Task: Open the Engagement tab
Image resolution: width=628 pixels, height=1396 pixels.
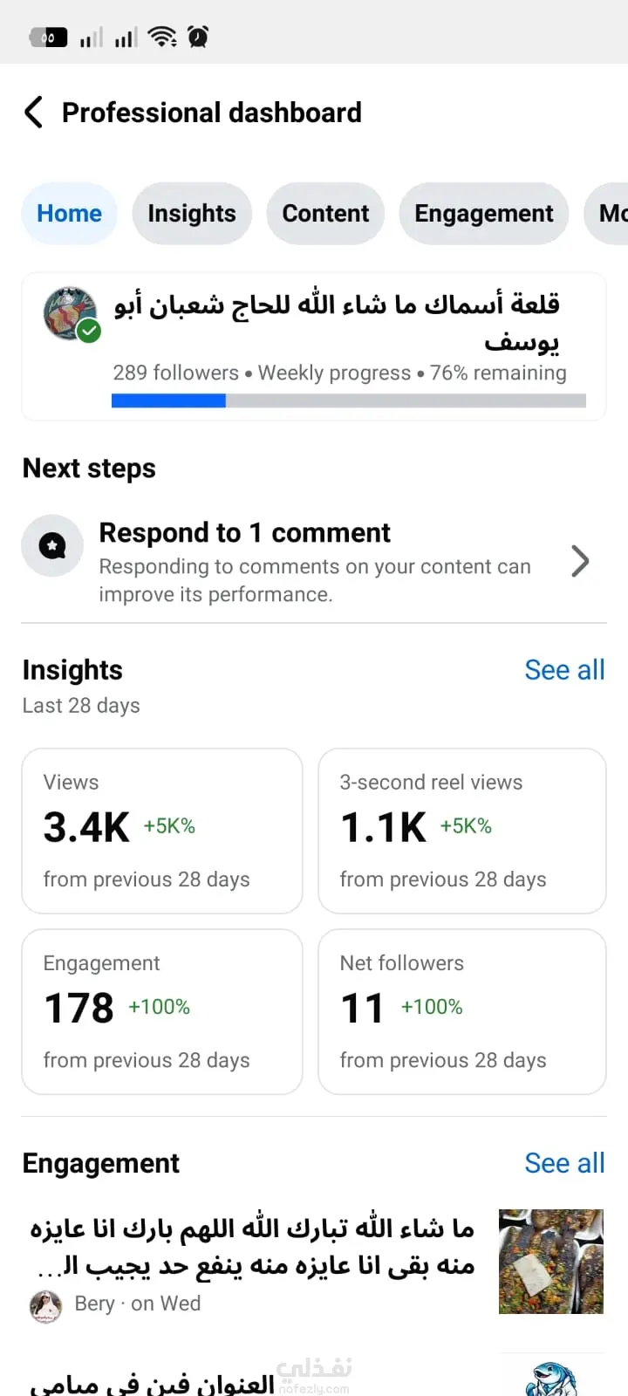Action: (484, 214)
